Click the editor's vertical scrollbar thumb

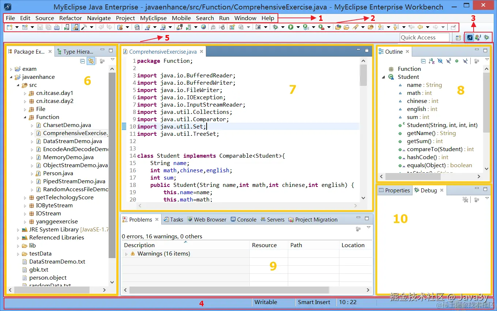coord(363,75)
